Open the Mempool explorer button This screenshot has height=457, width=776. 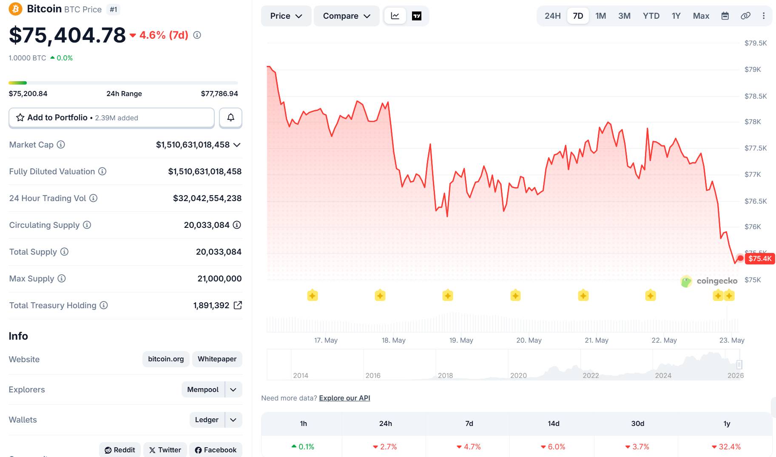tap(203, 389)
